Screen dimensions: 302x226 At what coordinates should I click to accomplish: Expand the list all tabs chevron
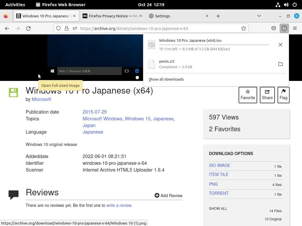[x=259, y=16]
